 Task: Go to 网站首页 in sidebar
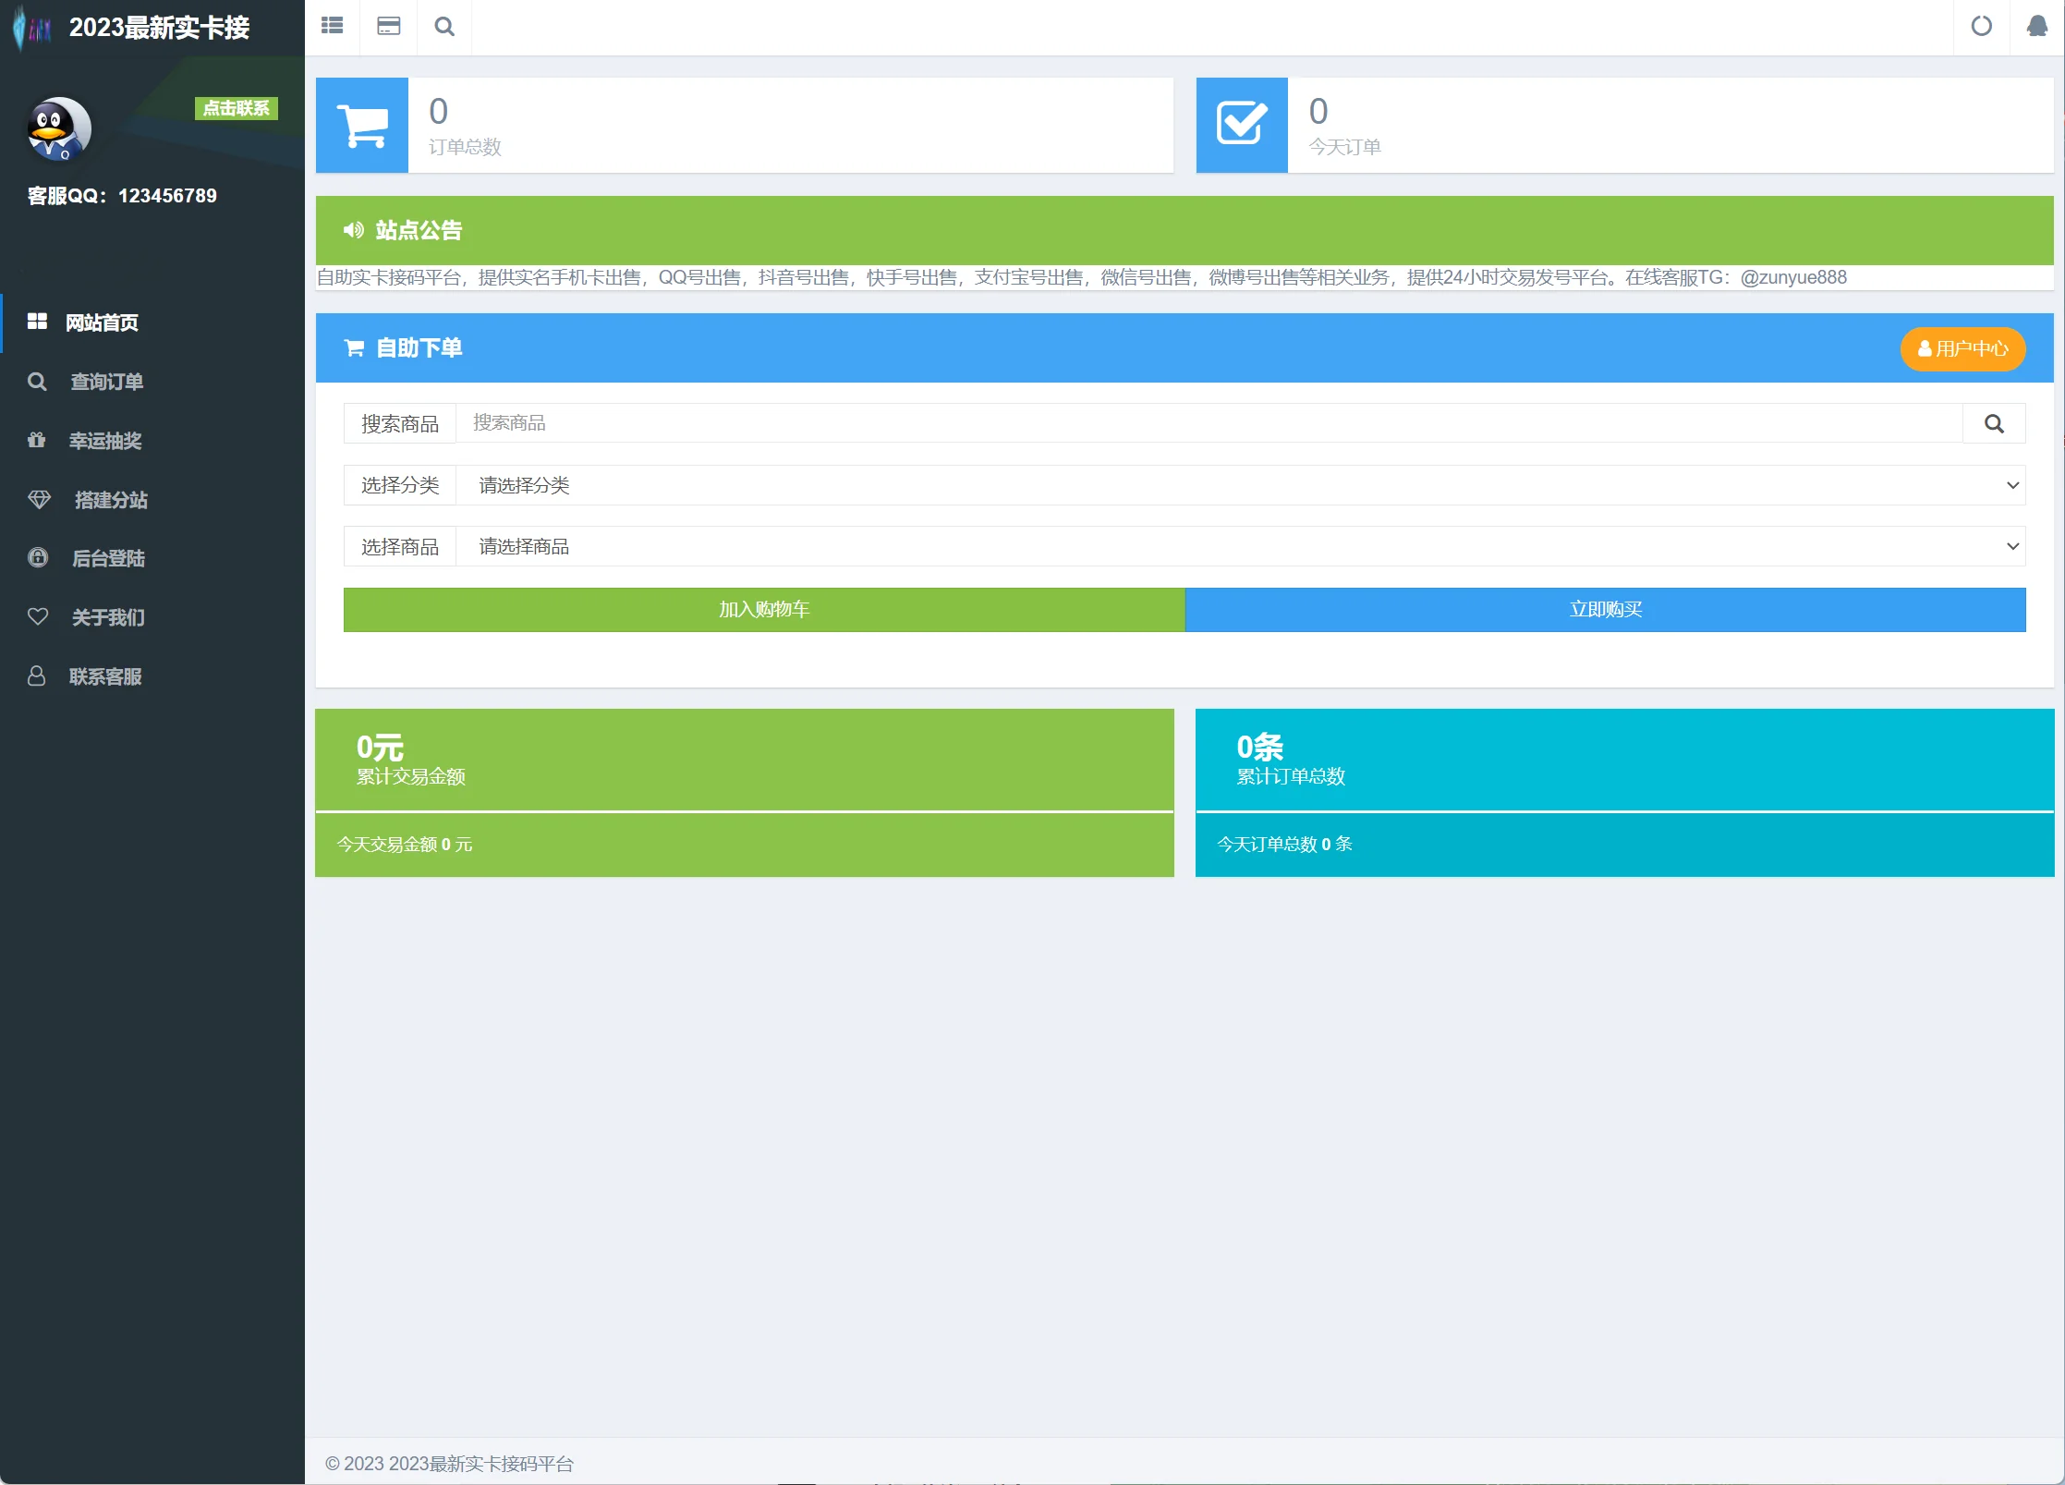tap(102, 323)
